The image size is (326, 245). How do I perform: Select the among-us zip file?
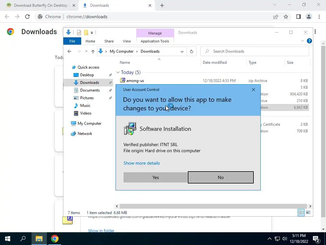tap(135, 81)
